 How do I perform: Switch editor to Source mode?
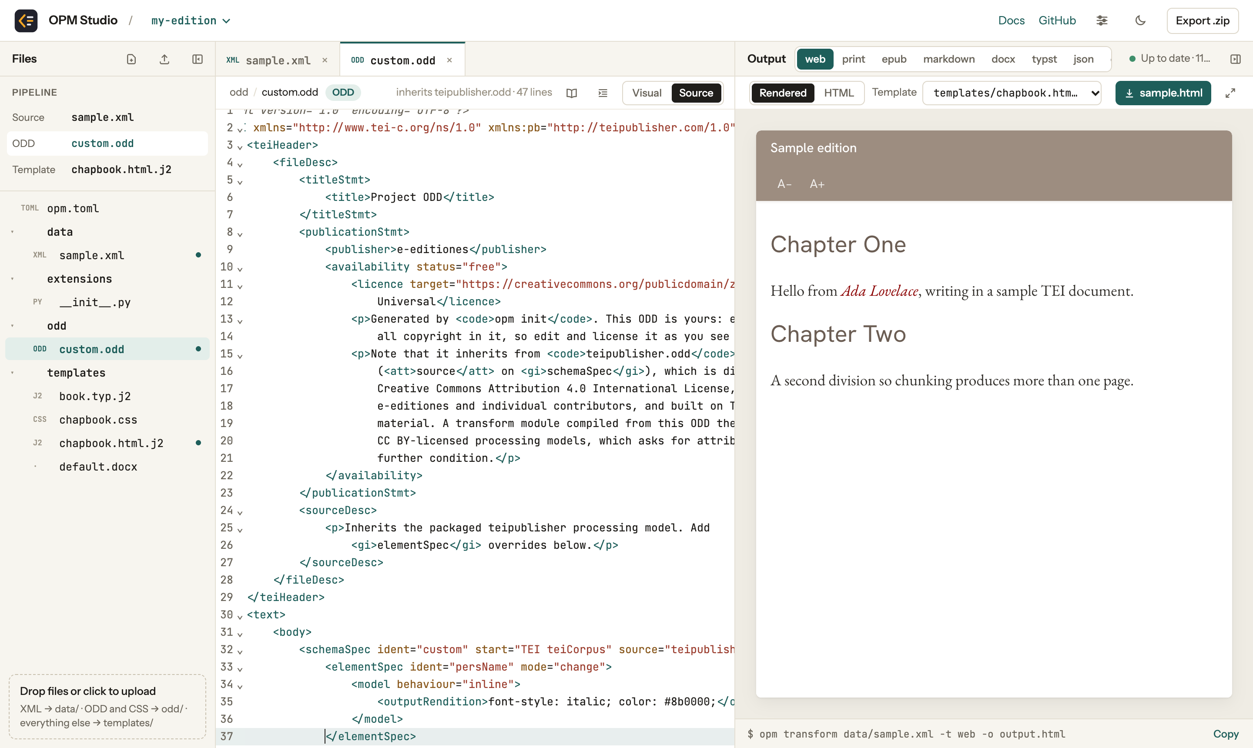click(x=696, y=93)
